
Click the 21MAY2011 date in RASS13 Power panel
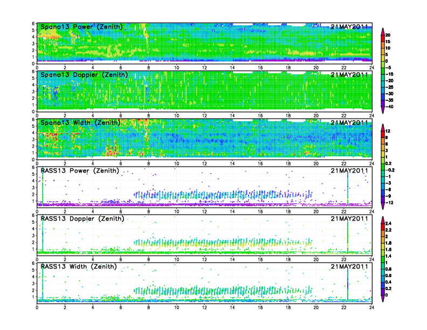pos(349,170)
